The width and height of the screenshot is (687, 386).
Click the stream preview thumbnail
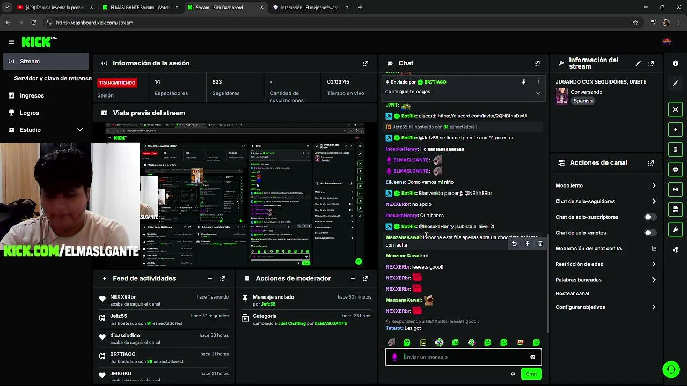[x=235, y=195]
